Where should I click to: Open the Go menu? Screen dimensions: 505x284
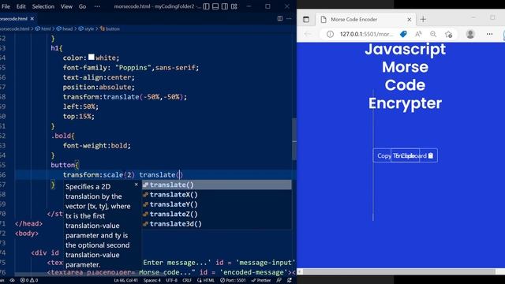click(82, 6)
